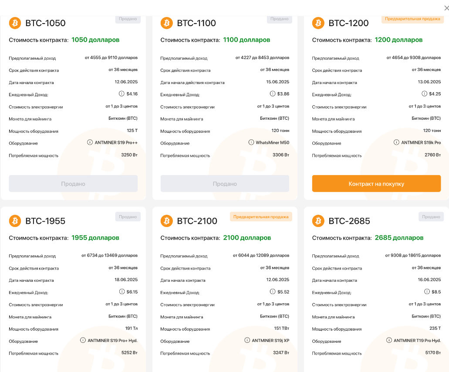This screenshot has width=449, height=372.
Task: Click the info icon next to $8.5 daily income
Action: (x=427, y=291)
